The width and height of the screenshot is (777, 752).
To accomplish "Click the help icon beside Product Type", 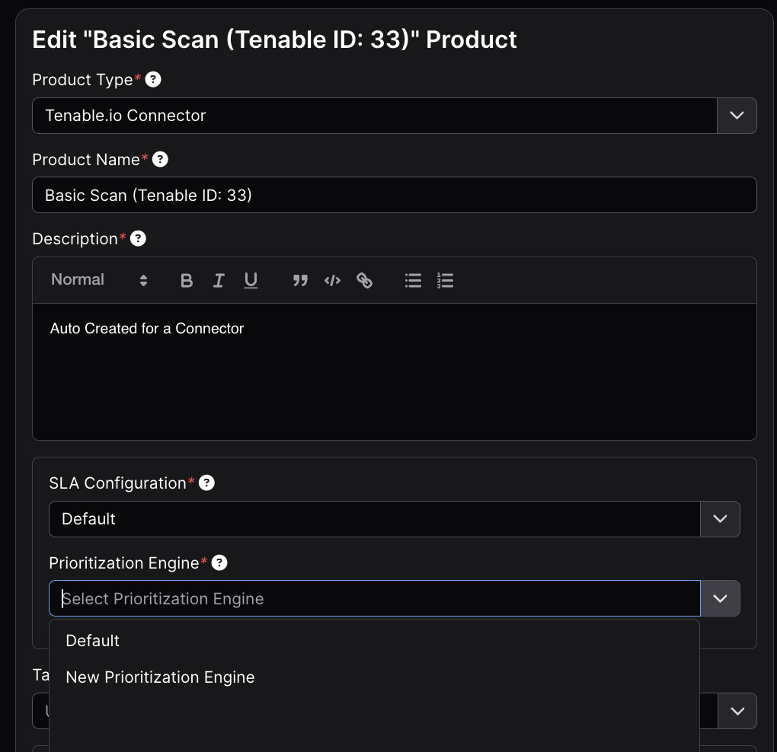I will coord(153,80).
